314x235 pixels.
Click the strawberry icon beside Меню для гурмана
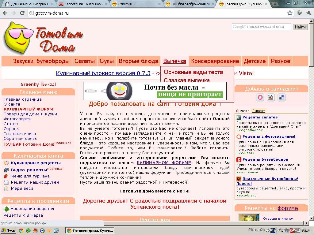tap(6, 176)
